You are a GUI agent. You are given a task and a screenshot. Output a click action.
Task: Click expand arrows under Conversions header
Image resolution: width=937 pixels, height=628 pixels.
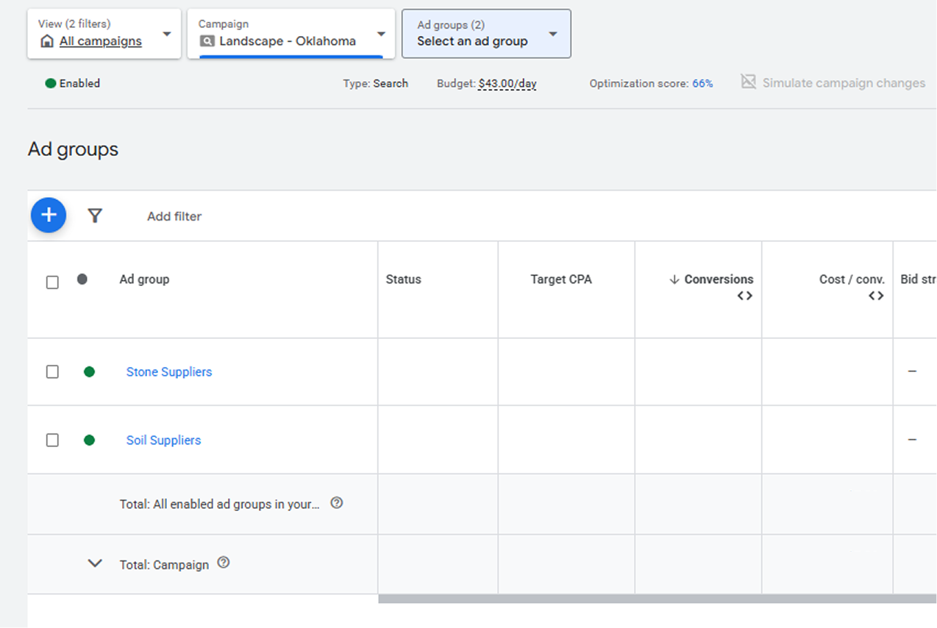coord(745,296)
